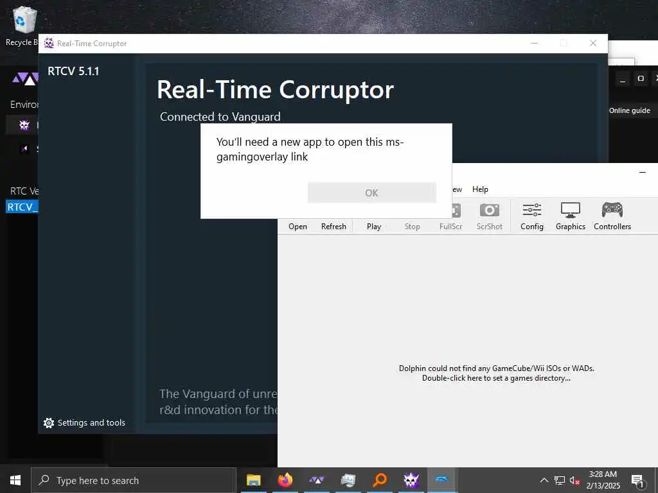Open Firefox from the taskbar
This screenshot has height=493, width=658.
285,480
